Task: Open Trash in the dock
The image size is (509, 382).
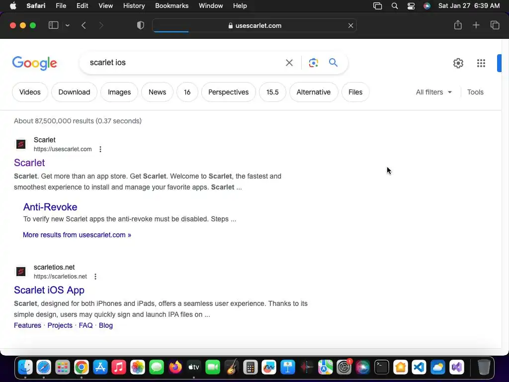Action: pos(484,368)
